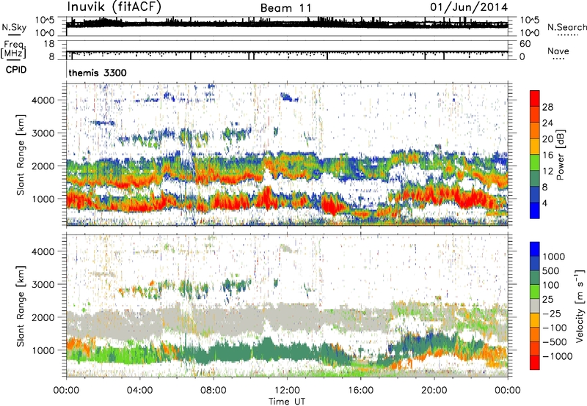Click the 'Time UT' axis title

[287, 401]
